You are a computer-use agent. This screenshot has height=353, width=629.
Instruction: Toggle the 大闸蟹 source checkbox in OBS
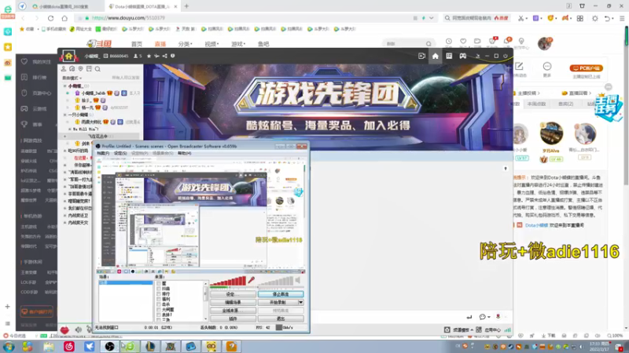[159, 309]
